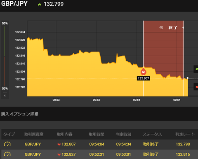Click 判定レート column header
The width and height of the screenshot is (198, 159).
click(185, 134)
